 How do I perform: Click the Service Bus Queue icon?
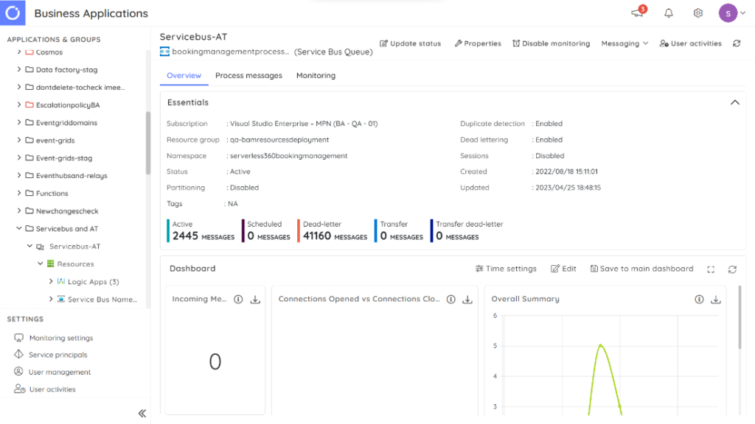[x=164, y=52]
